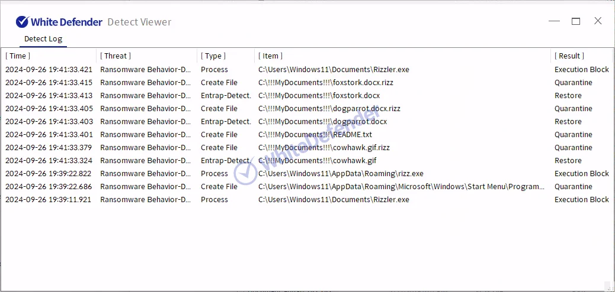The height and width of the screenshot is (292, 615).
Task: Click the White Defender checkmark logo
Action: (x=23, y=22)
